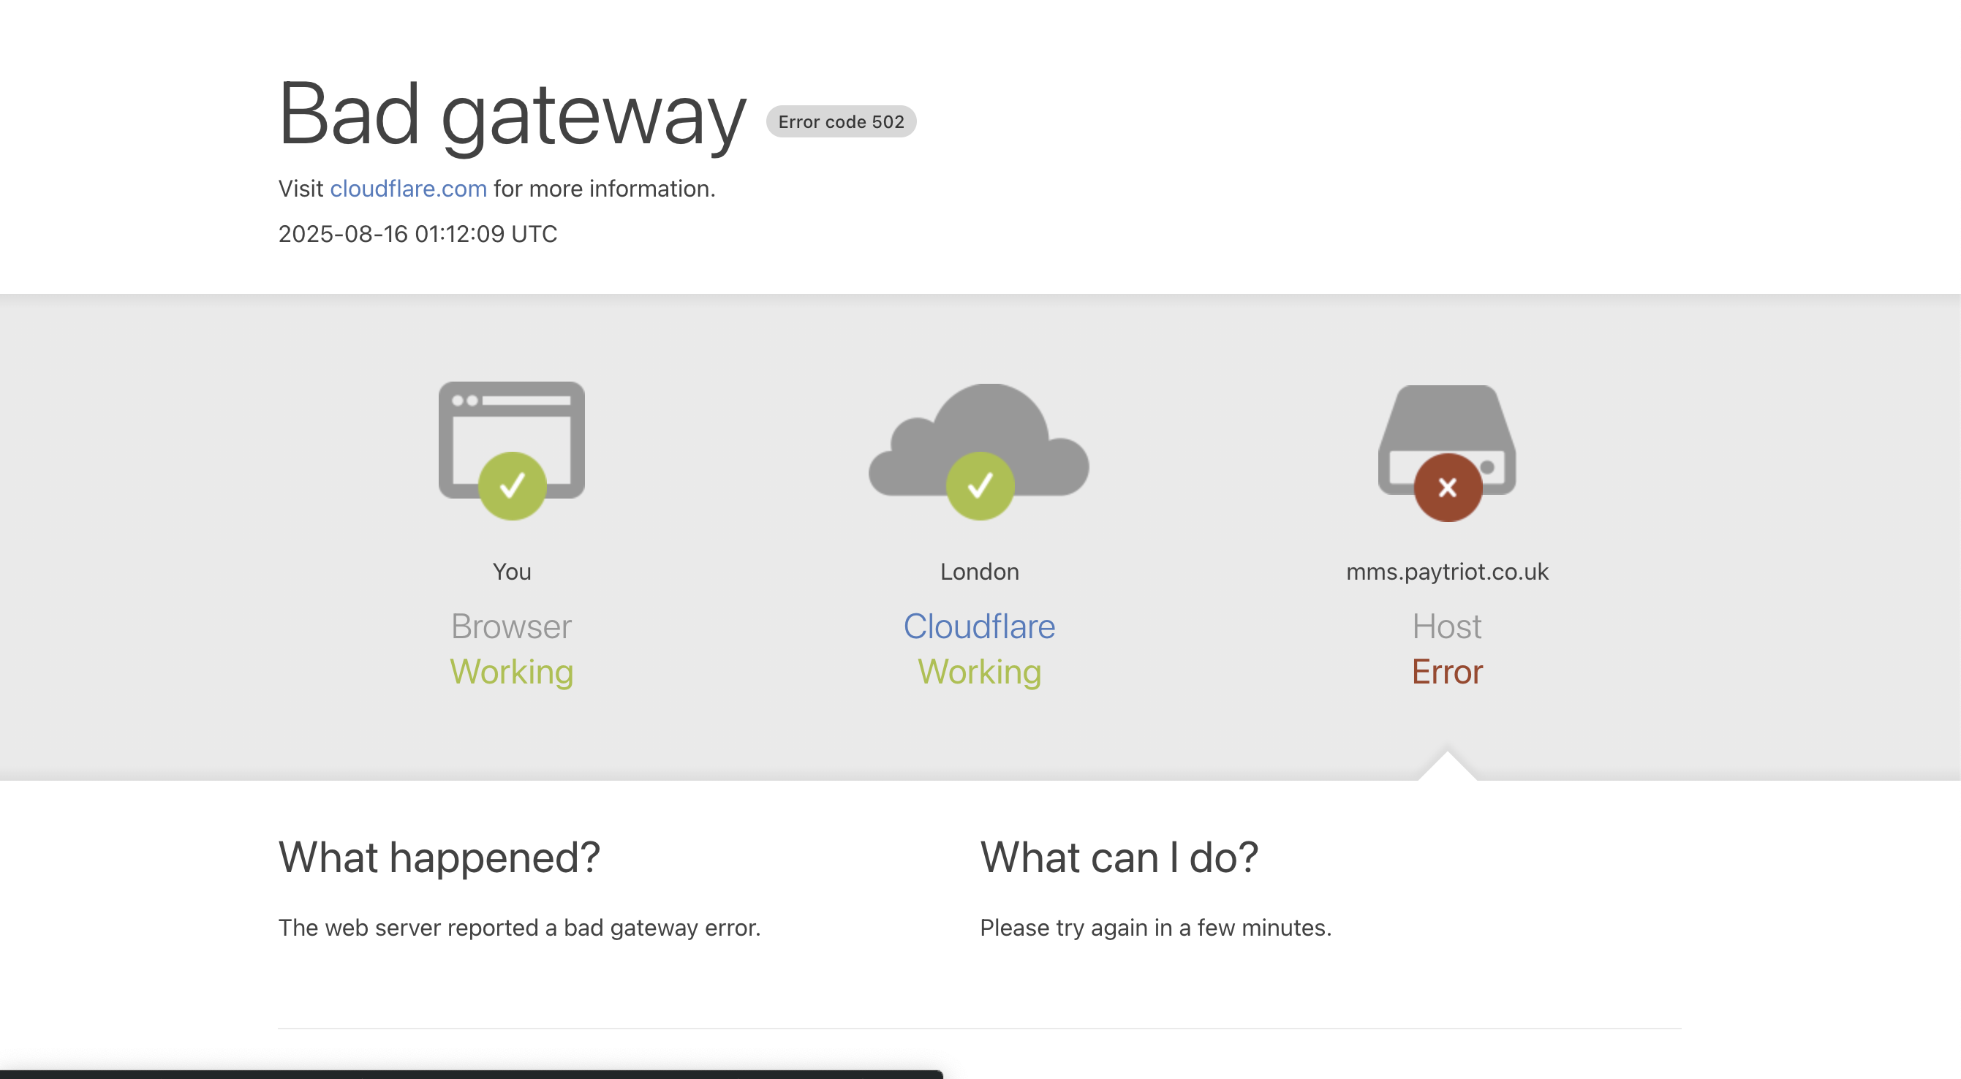Click the Bad gateway heading
1961x1079 pixels.
click(x=511, y=116)
